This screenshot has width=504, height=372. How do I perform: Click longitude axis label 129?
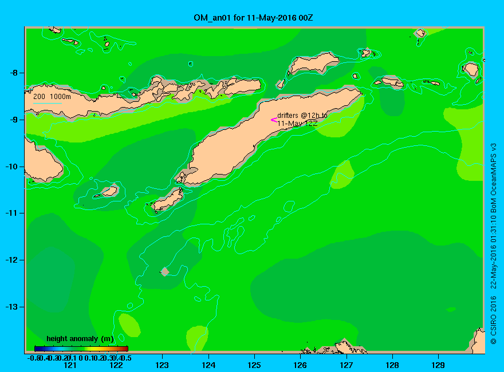coord(439,365)
